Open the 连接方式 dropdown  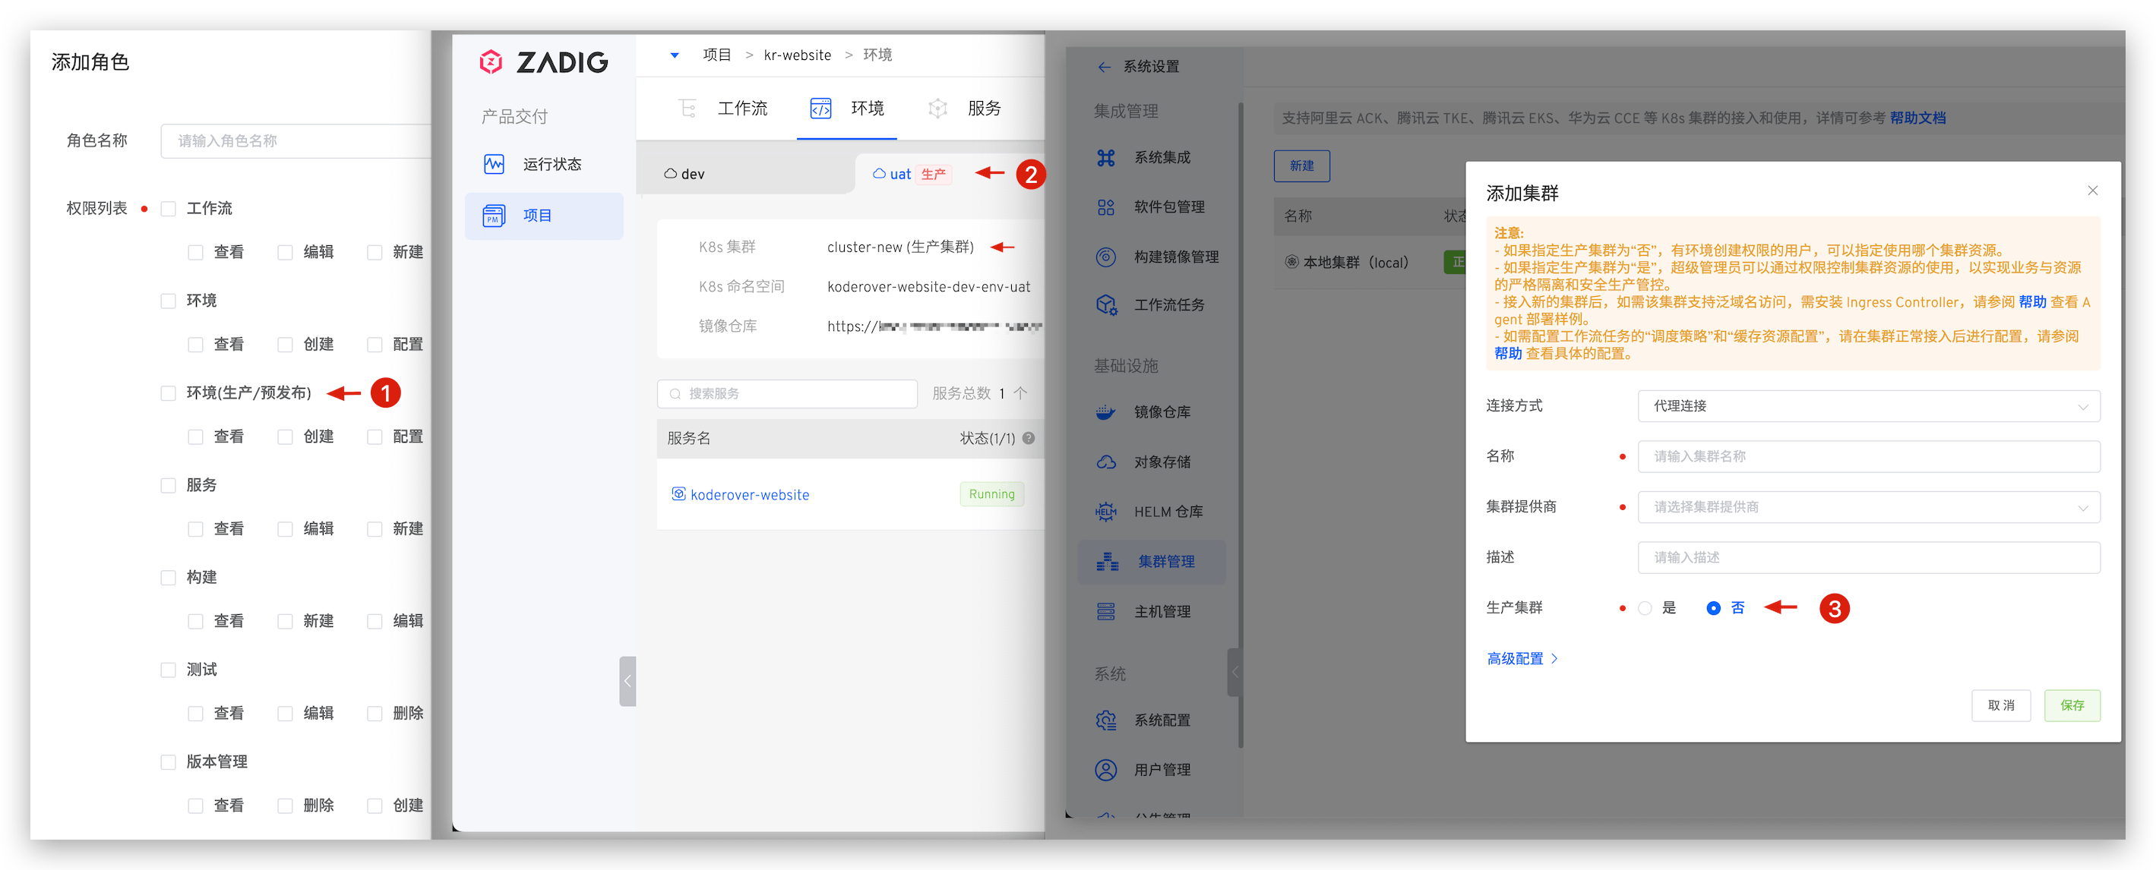(x=1868, y=405)
